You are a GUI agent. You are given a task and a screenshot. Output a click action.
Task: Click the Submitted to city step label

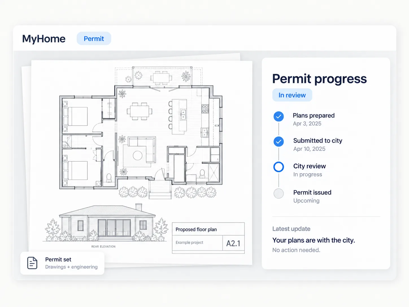tap(318, 140)
